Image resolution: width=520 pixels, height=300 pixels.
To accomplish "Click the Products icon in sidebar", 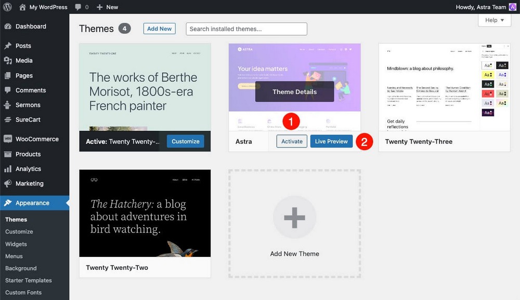I will (x=8, y=154).
